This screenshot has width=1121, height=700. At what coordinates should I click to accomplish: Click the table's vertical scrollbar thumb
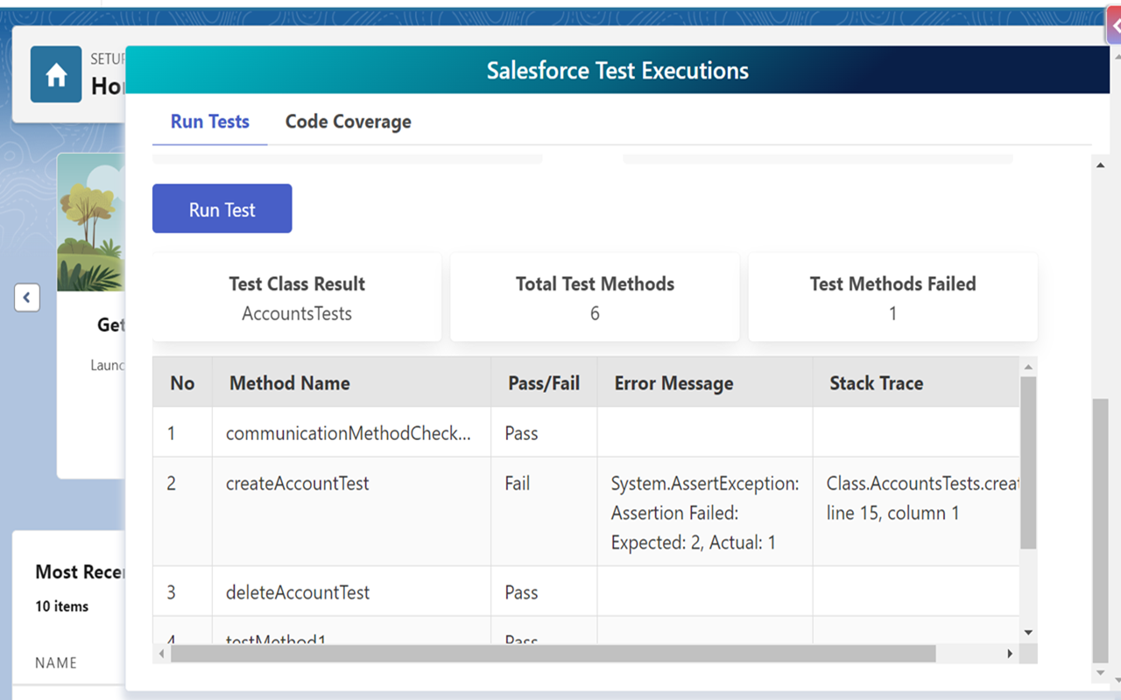(x=1028, y=463)
